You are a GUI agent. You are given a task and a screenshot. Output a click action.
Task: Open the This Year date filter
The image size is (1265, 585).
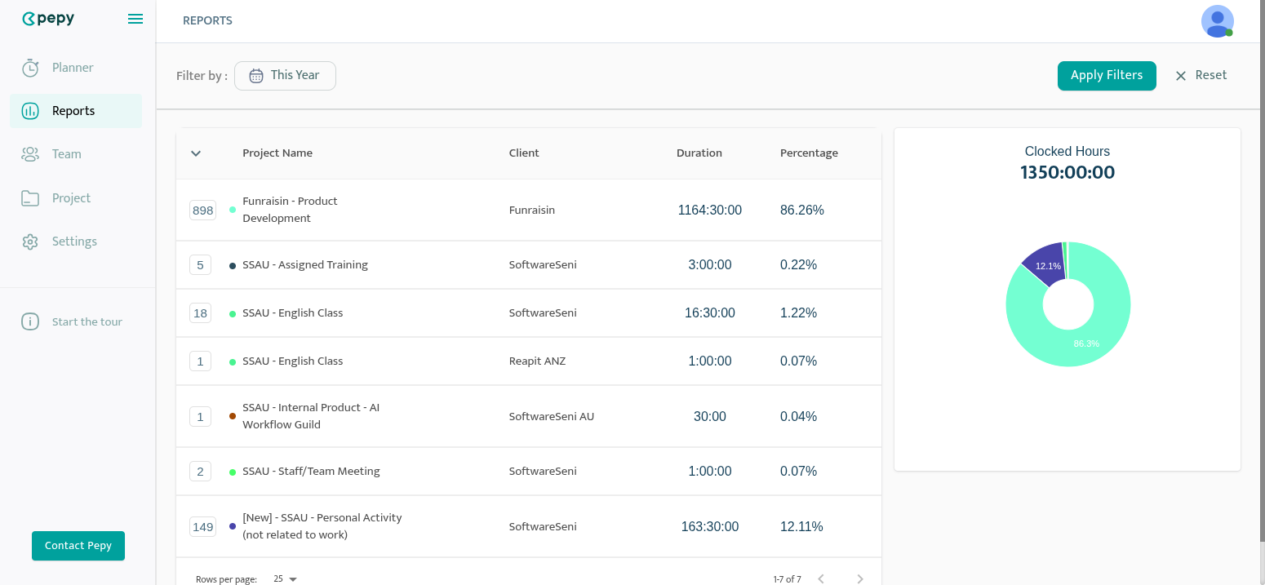point(285,76)
